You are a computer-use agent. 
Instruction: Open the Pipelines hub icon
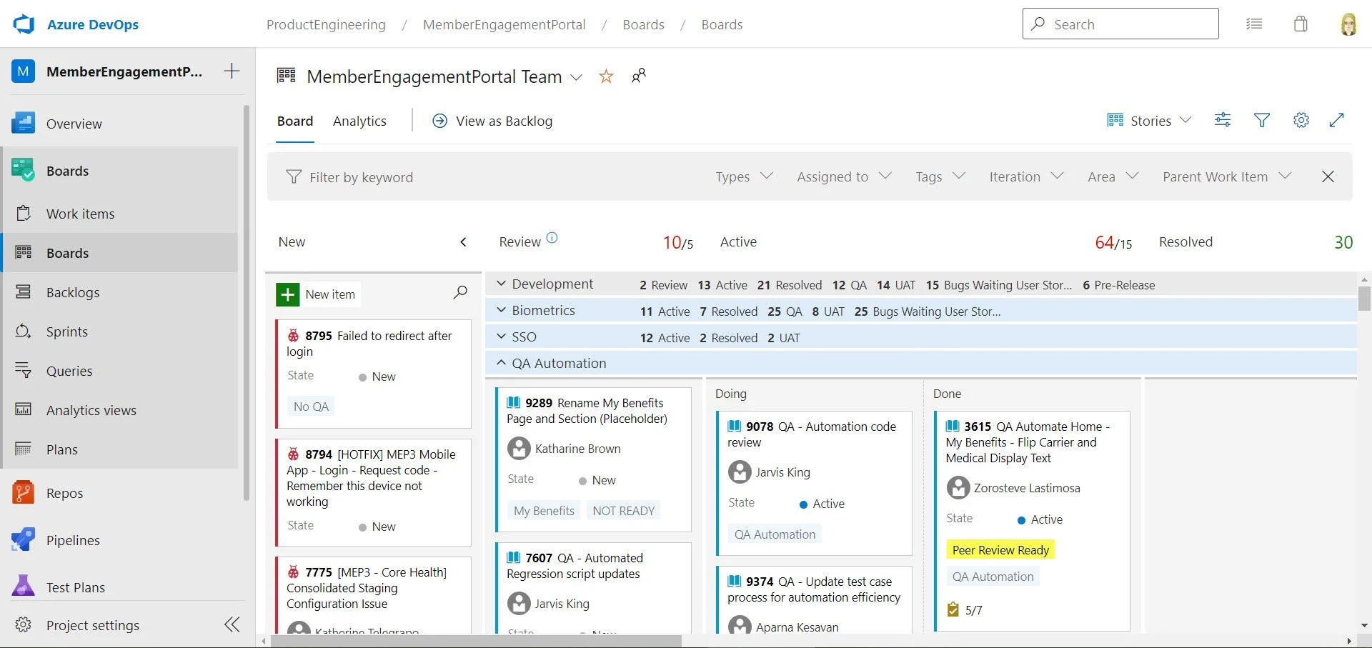point(23,540)
